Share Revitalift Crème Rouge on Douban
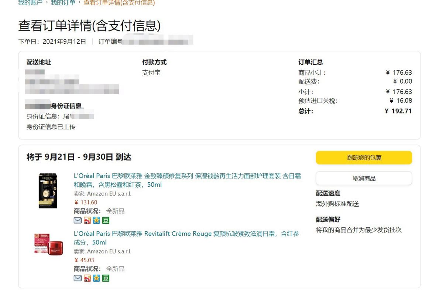443x305 pixels. click(106, 278)
